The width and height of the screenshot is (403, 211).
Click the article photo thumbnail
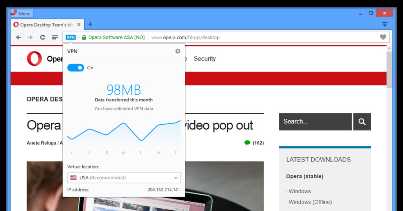coord(145,186)
